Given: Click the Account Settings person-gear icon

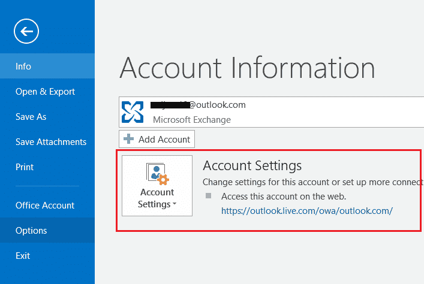Looking at the screenshot, I should pos(157,174).
